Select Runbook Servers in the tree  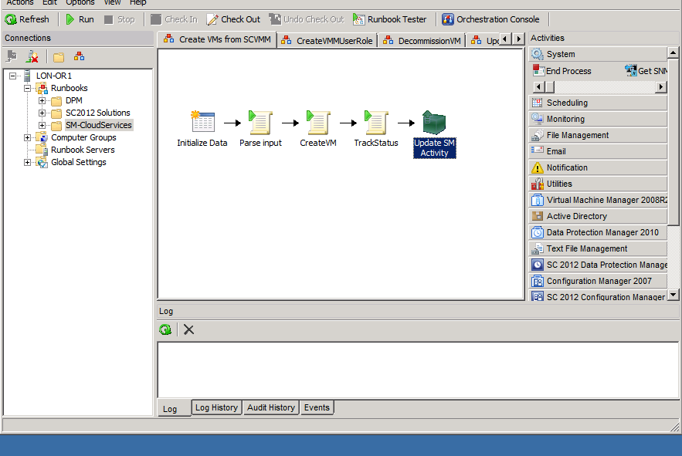coord(83,150)
